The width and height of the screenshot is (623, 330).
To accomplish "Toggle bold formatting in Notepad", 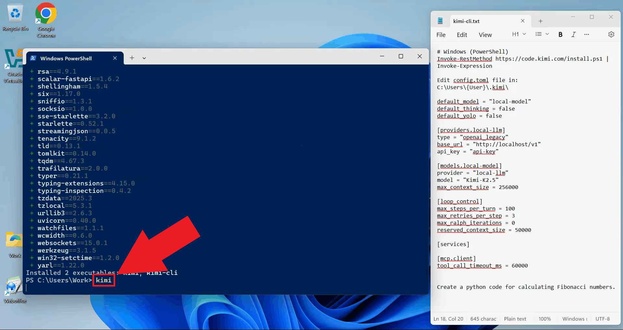I will pos(560,34).
